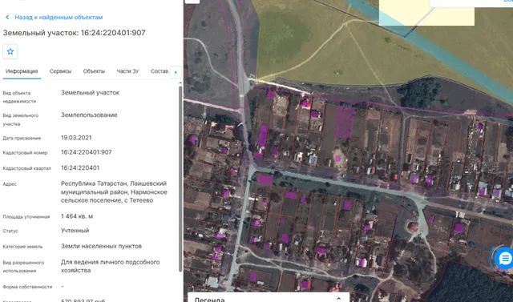Select the Информация tab
Viewport: 513px width, 302px height.
22,71
